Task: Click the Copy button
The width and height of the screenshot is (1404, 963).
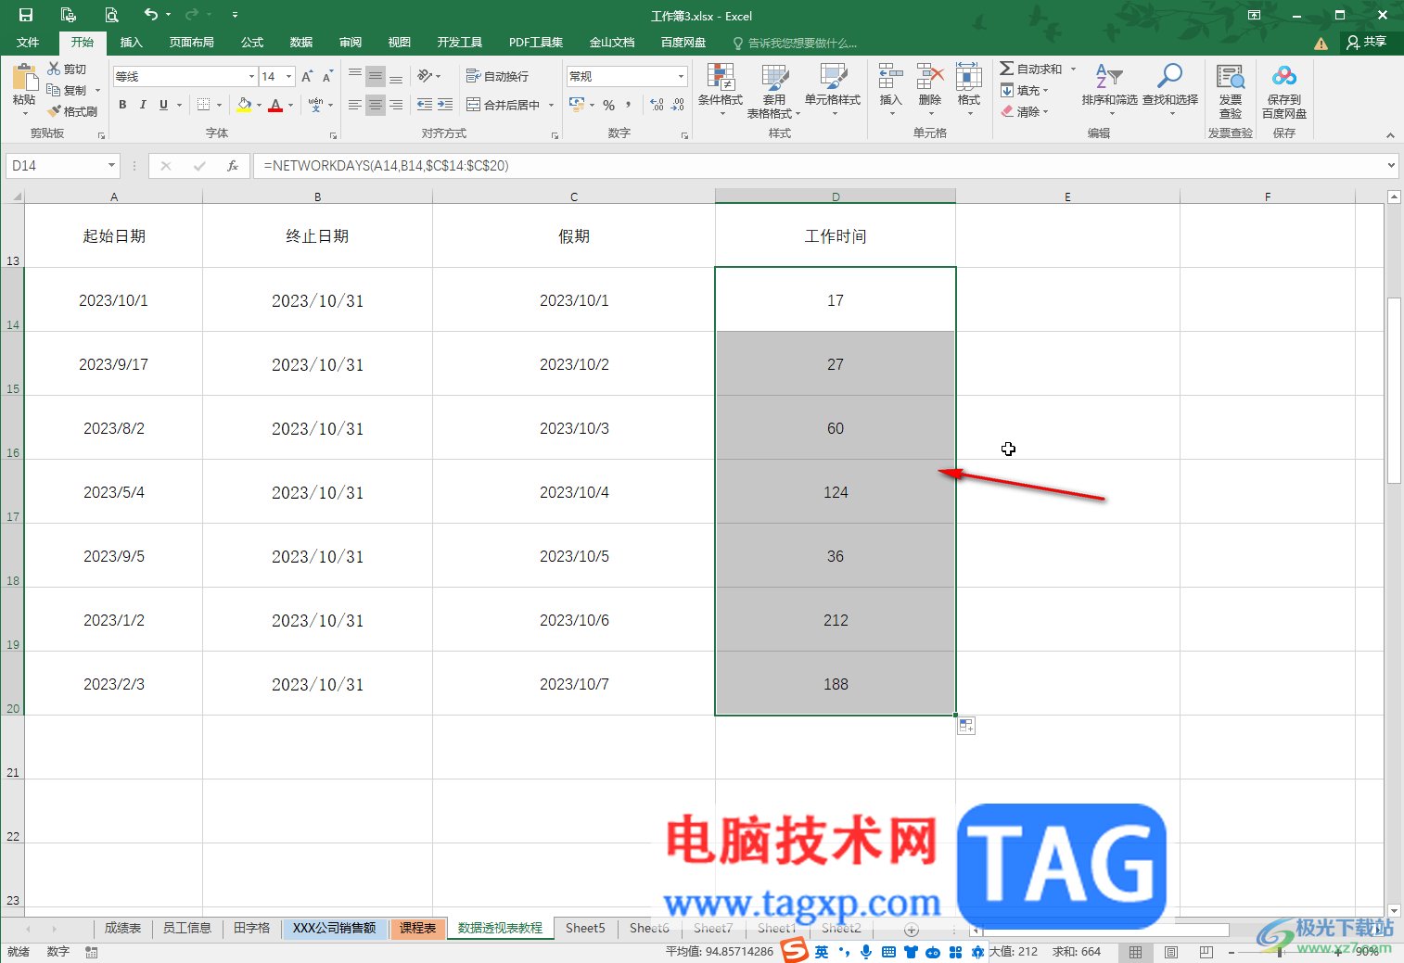Action: (67, 90)
